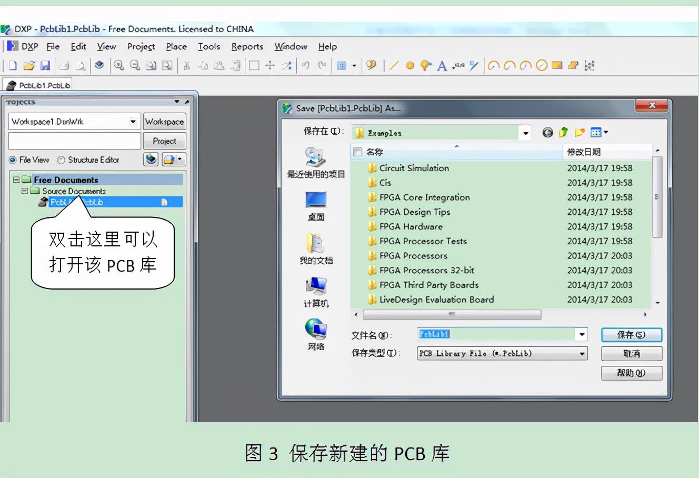This screenshot has width=699, height=478.
Task: Go to 桌面 desktop in places bar
Action: 316,206
